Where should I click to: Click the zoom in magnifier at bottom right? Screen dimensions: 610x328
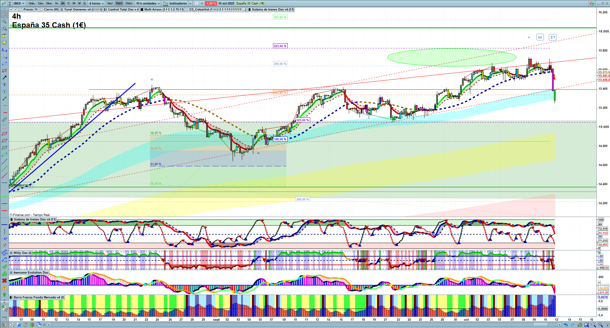coord(600,325)
